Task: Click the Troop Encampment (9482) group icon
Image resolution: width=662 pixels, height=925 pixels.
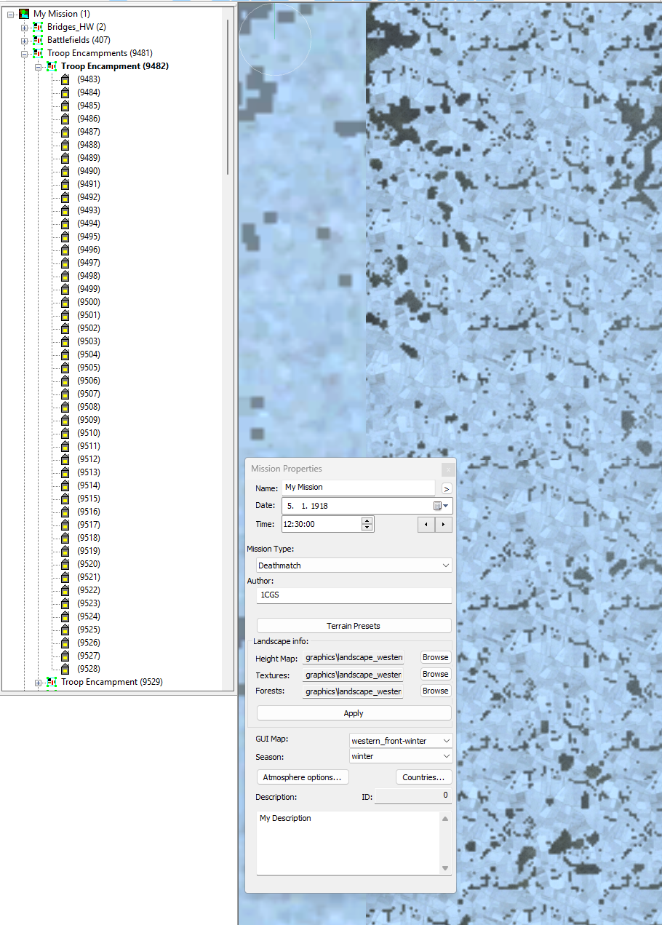Action: pos(51,66)
